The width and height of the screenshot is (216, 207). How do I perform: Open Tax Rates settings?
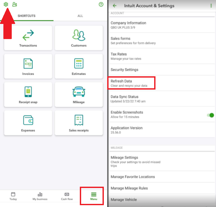point(162,56)
